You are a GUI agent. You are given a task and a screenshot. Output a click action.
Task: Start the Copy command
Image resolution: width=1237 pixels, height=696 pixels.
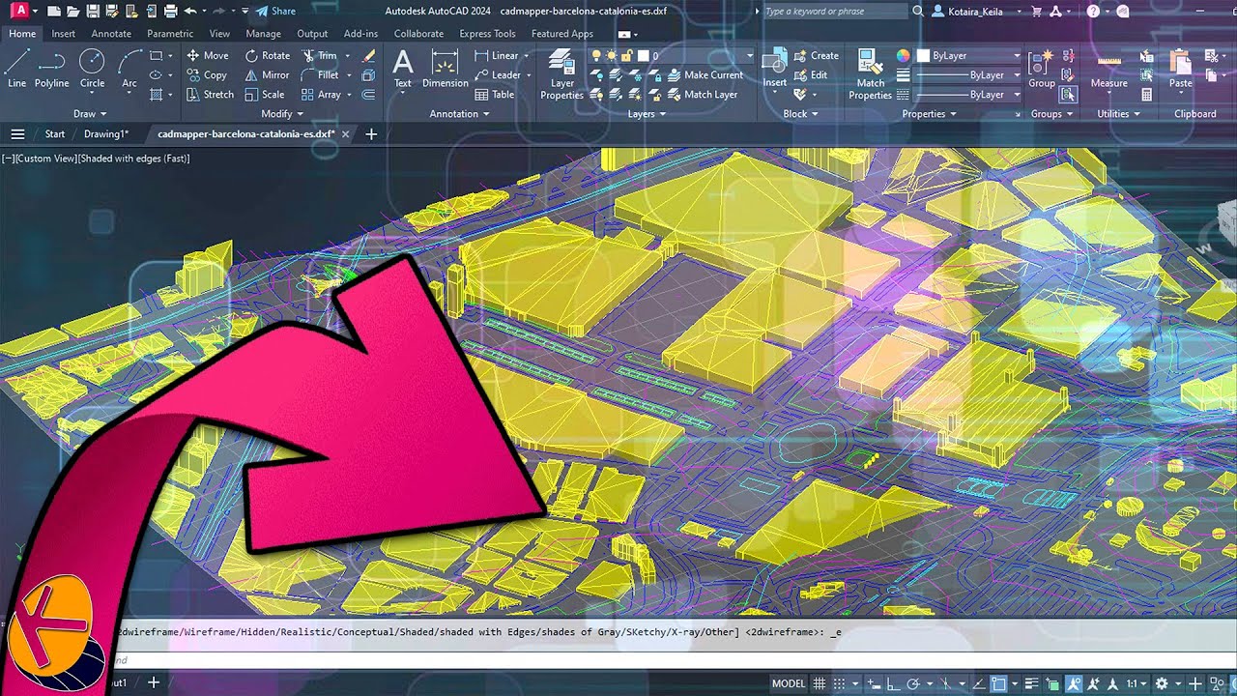(207, 75)
